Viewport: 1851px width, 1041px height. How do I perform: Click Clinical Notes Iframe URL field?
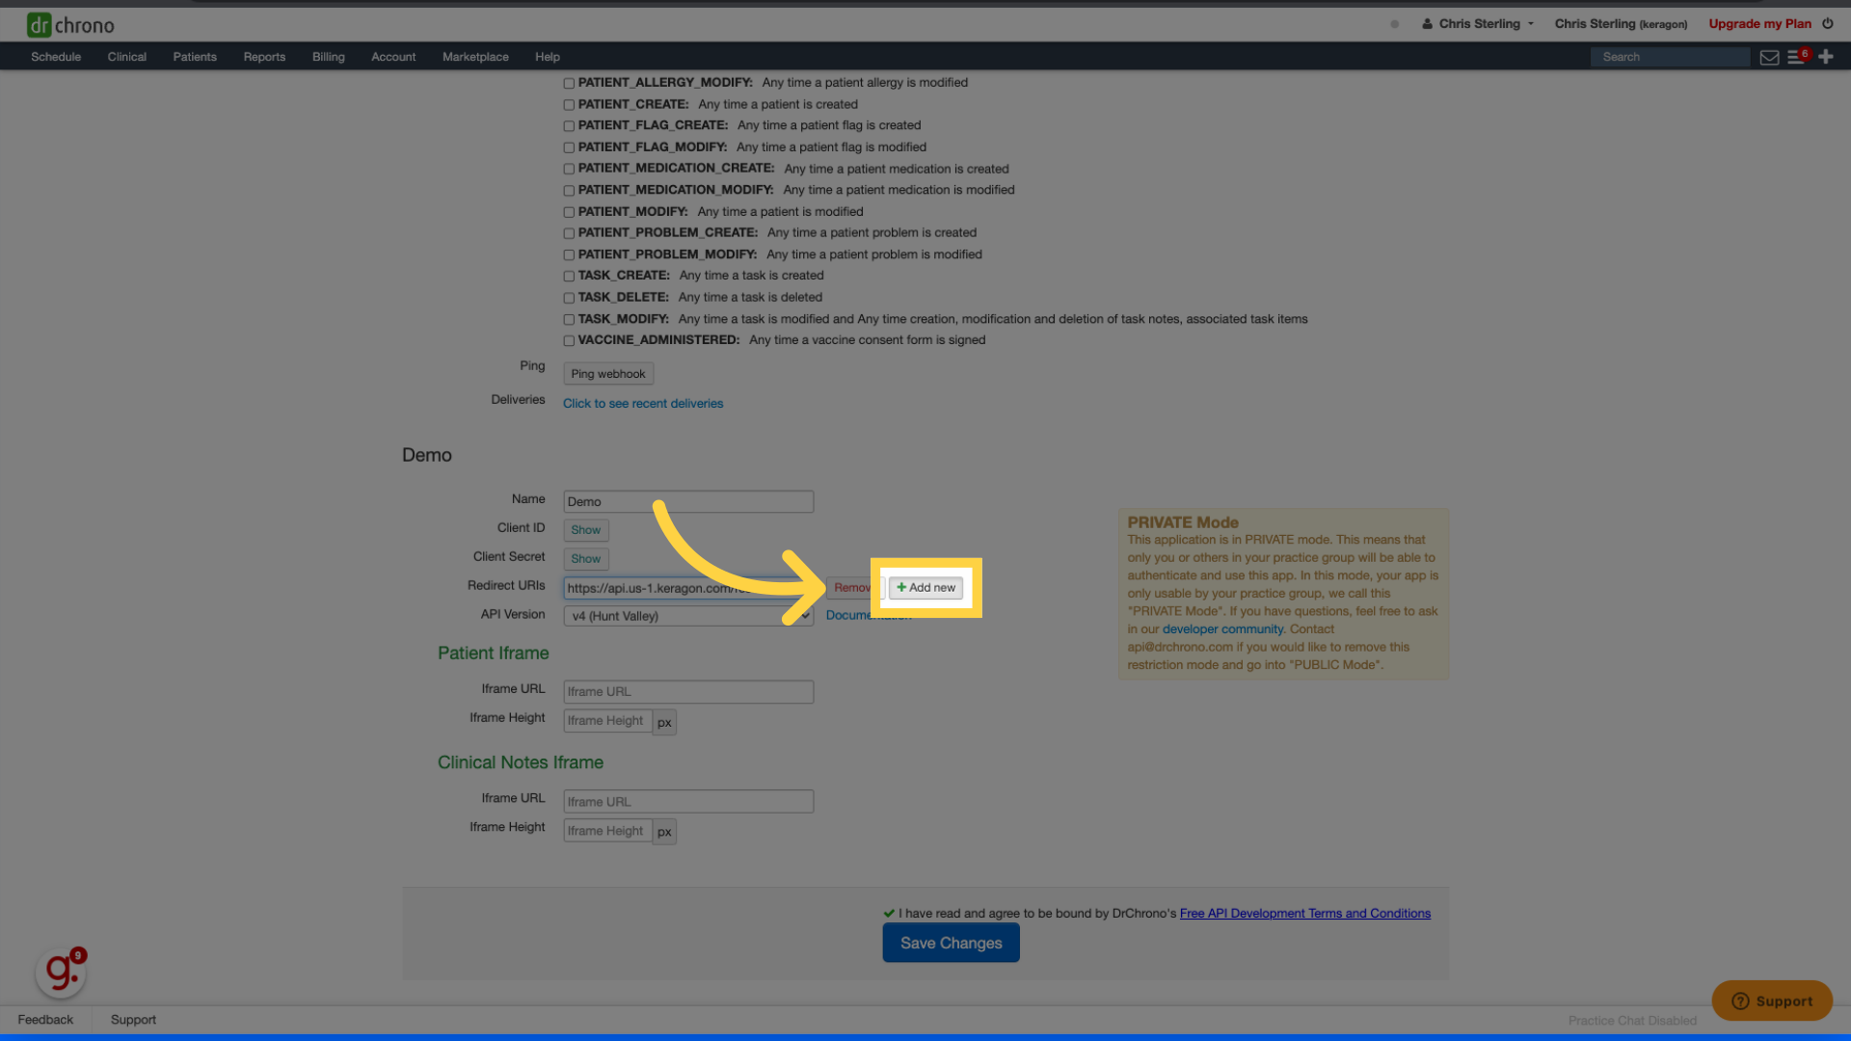coord(688,802)
